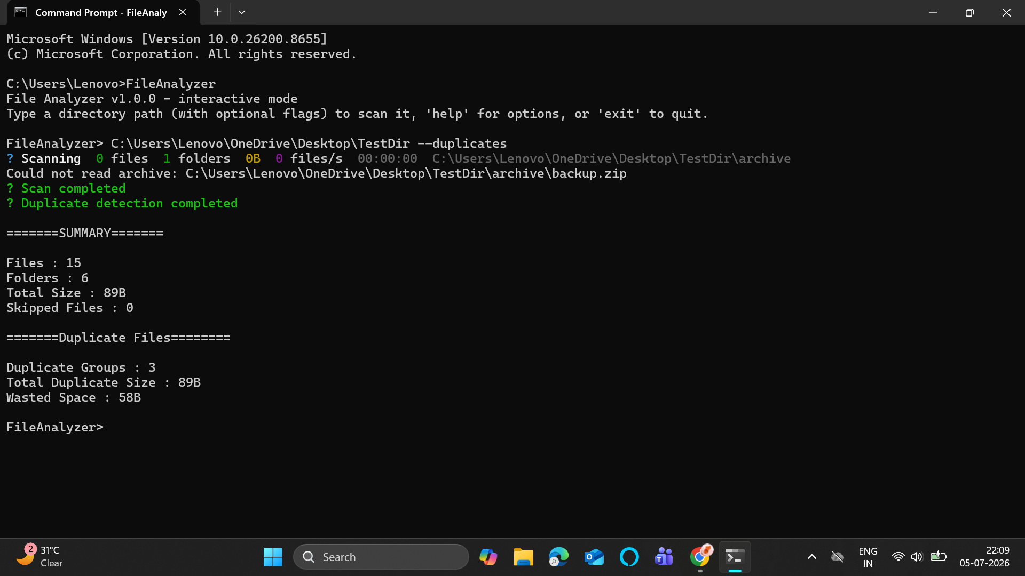
Task: Close the Command Prompt tab
Action: coord(183,12)
